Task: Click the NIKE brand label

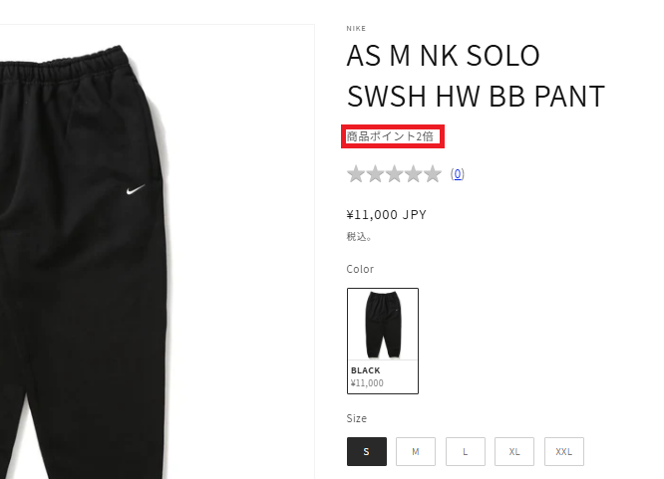Action: [x=356, y=28]
